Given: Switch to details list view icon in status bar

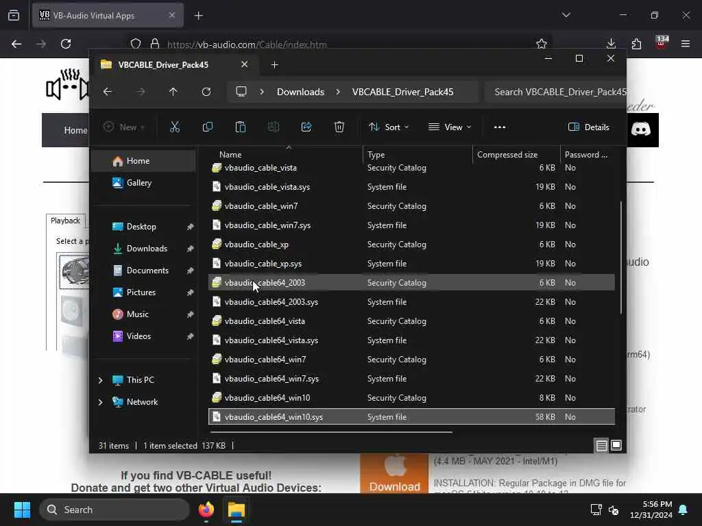Looking at the screenshot, I should coord(602,445).
